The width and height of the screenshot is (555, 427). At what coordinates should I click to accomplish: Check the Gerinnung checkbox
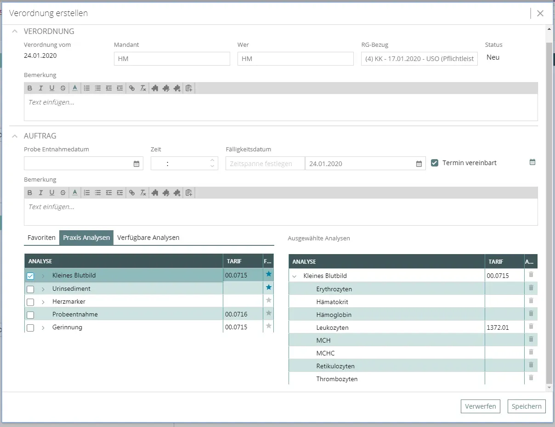(30, 328)
